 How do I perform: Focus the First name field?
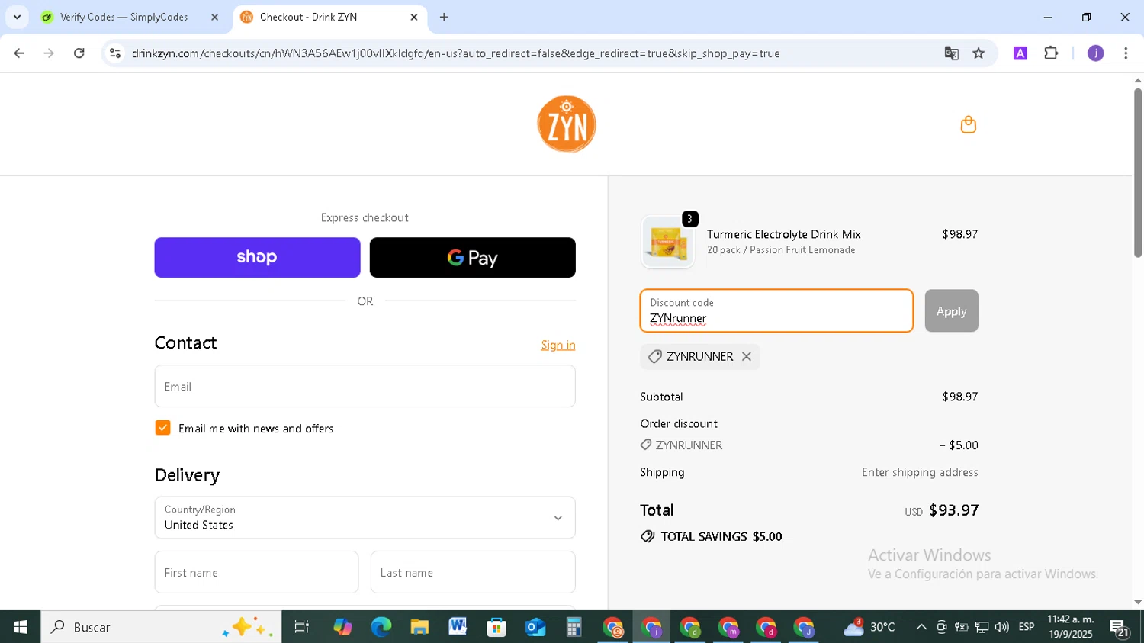click(256, 572)
